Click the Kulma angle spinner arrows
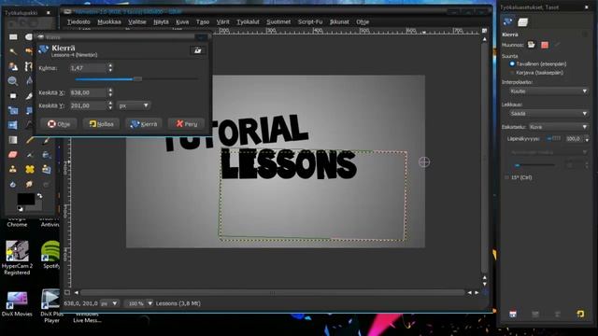The image size is (598, 336). tap(110, 68)
